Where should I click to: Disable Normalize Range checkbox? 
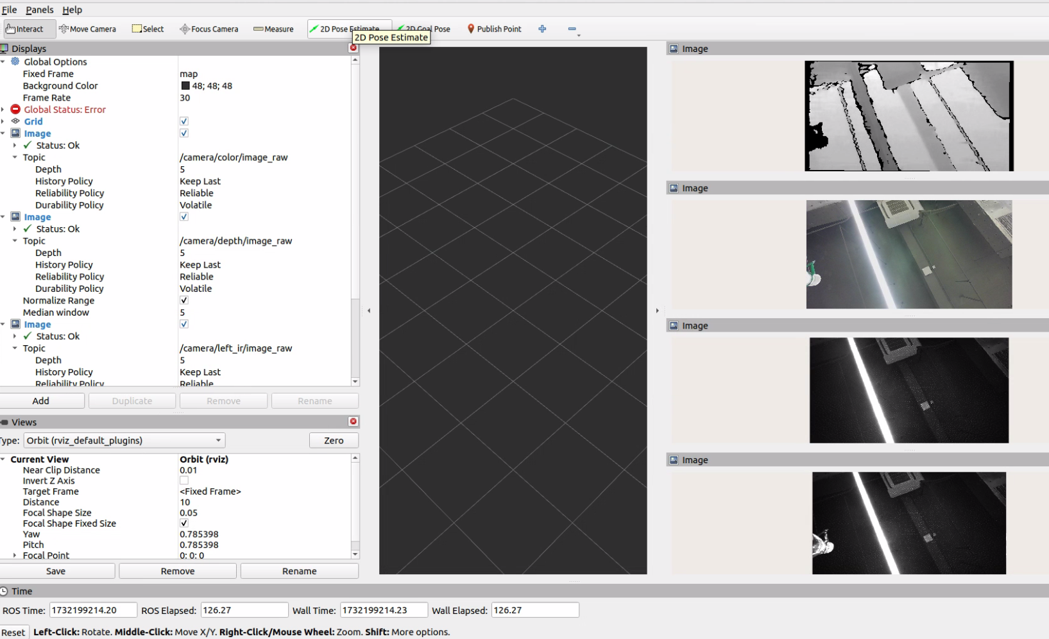(x=184, y=300)
